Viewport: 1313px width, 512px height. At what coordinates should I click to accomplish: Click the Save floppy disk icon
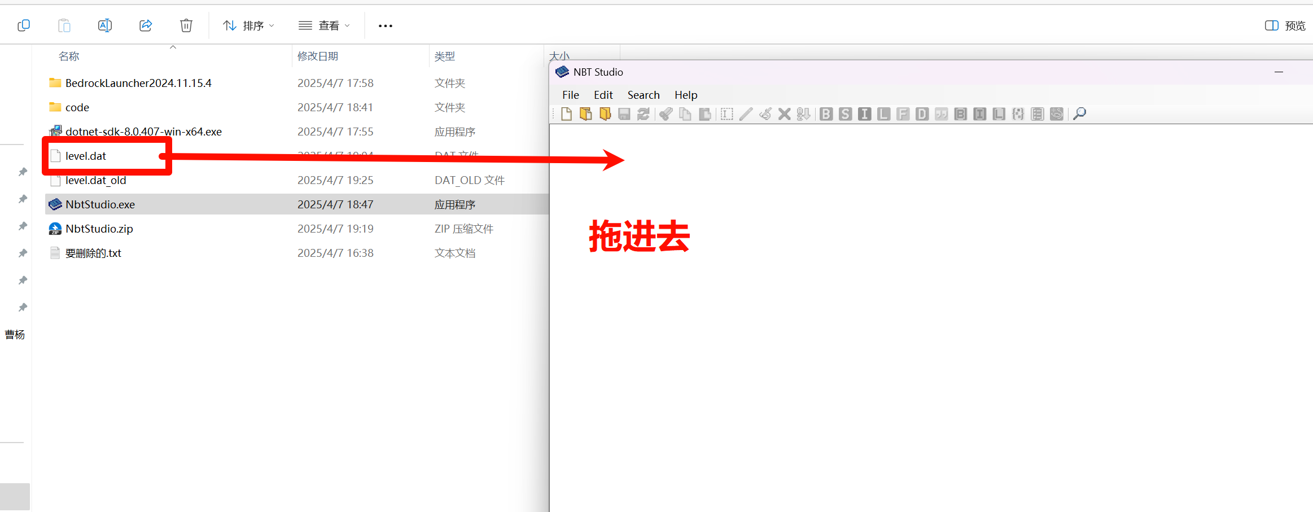click(624, 114)
